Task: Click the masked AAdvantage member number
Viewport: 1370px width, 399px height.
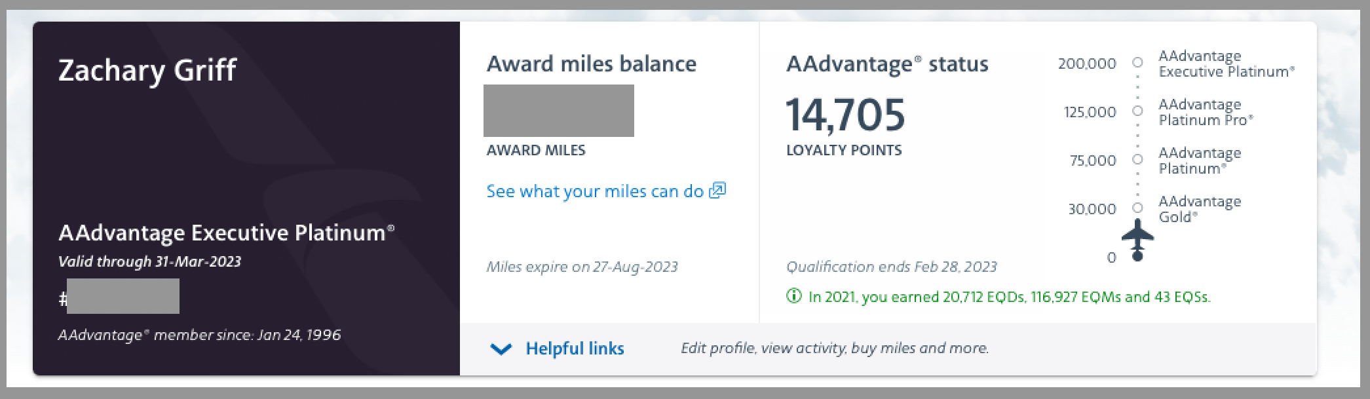Action: pos(123,296)
